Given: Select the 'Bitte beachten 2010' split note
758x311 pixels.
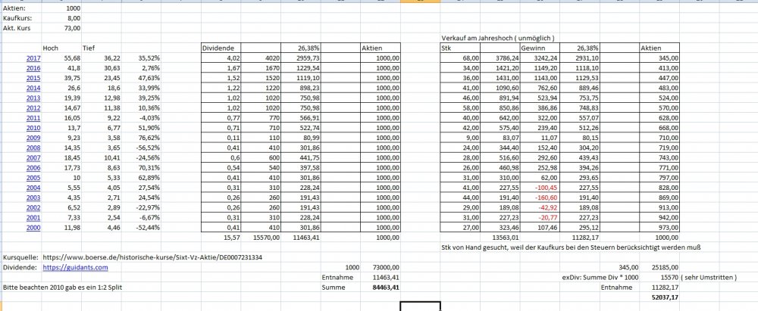Looking at the screenshot, I should 64,288.
